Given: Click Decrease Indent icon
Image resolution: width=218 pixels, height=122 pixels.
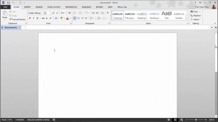Looking at the screenshot, I should tap(93, 13).
